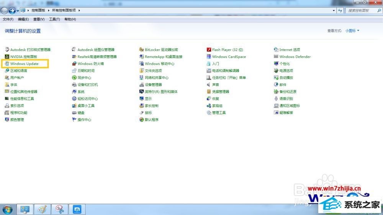Open the Control Panel taskbar button

(25, 209)
